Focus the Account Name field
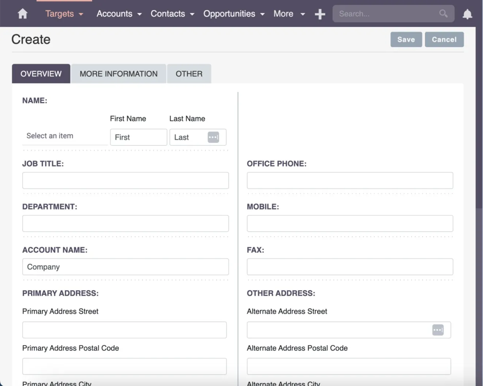 point(126,267)
